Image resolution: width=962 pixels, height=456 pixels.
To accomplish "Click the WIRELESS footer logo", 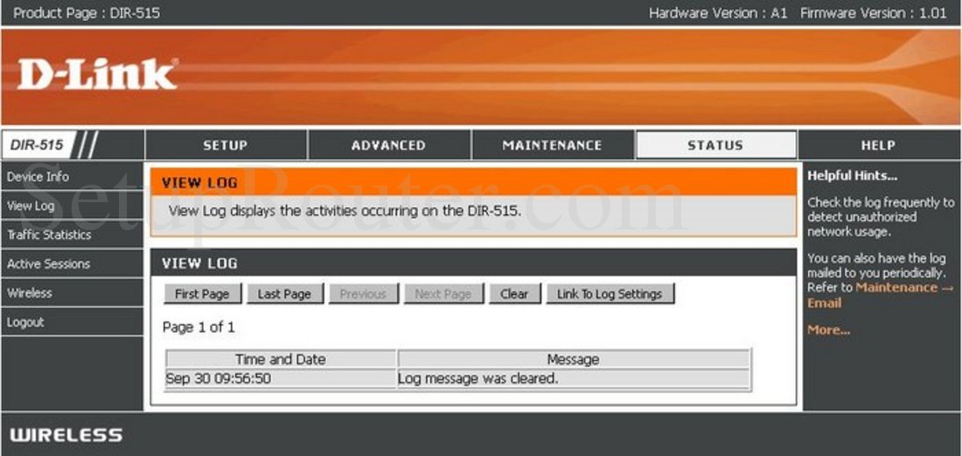I will point(66,436).
